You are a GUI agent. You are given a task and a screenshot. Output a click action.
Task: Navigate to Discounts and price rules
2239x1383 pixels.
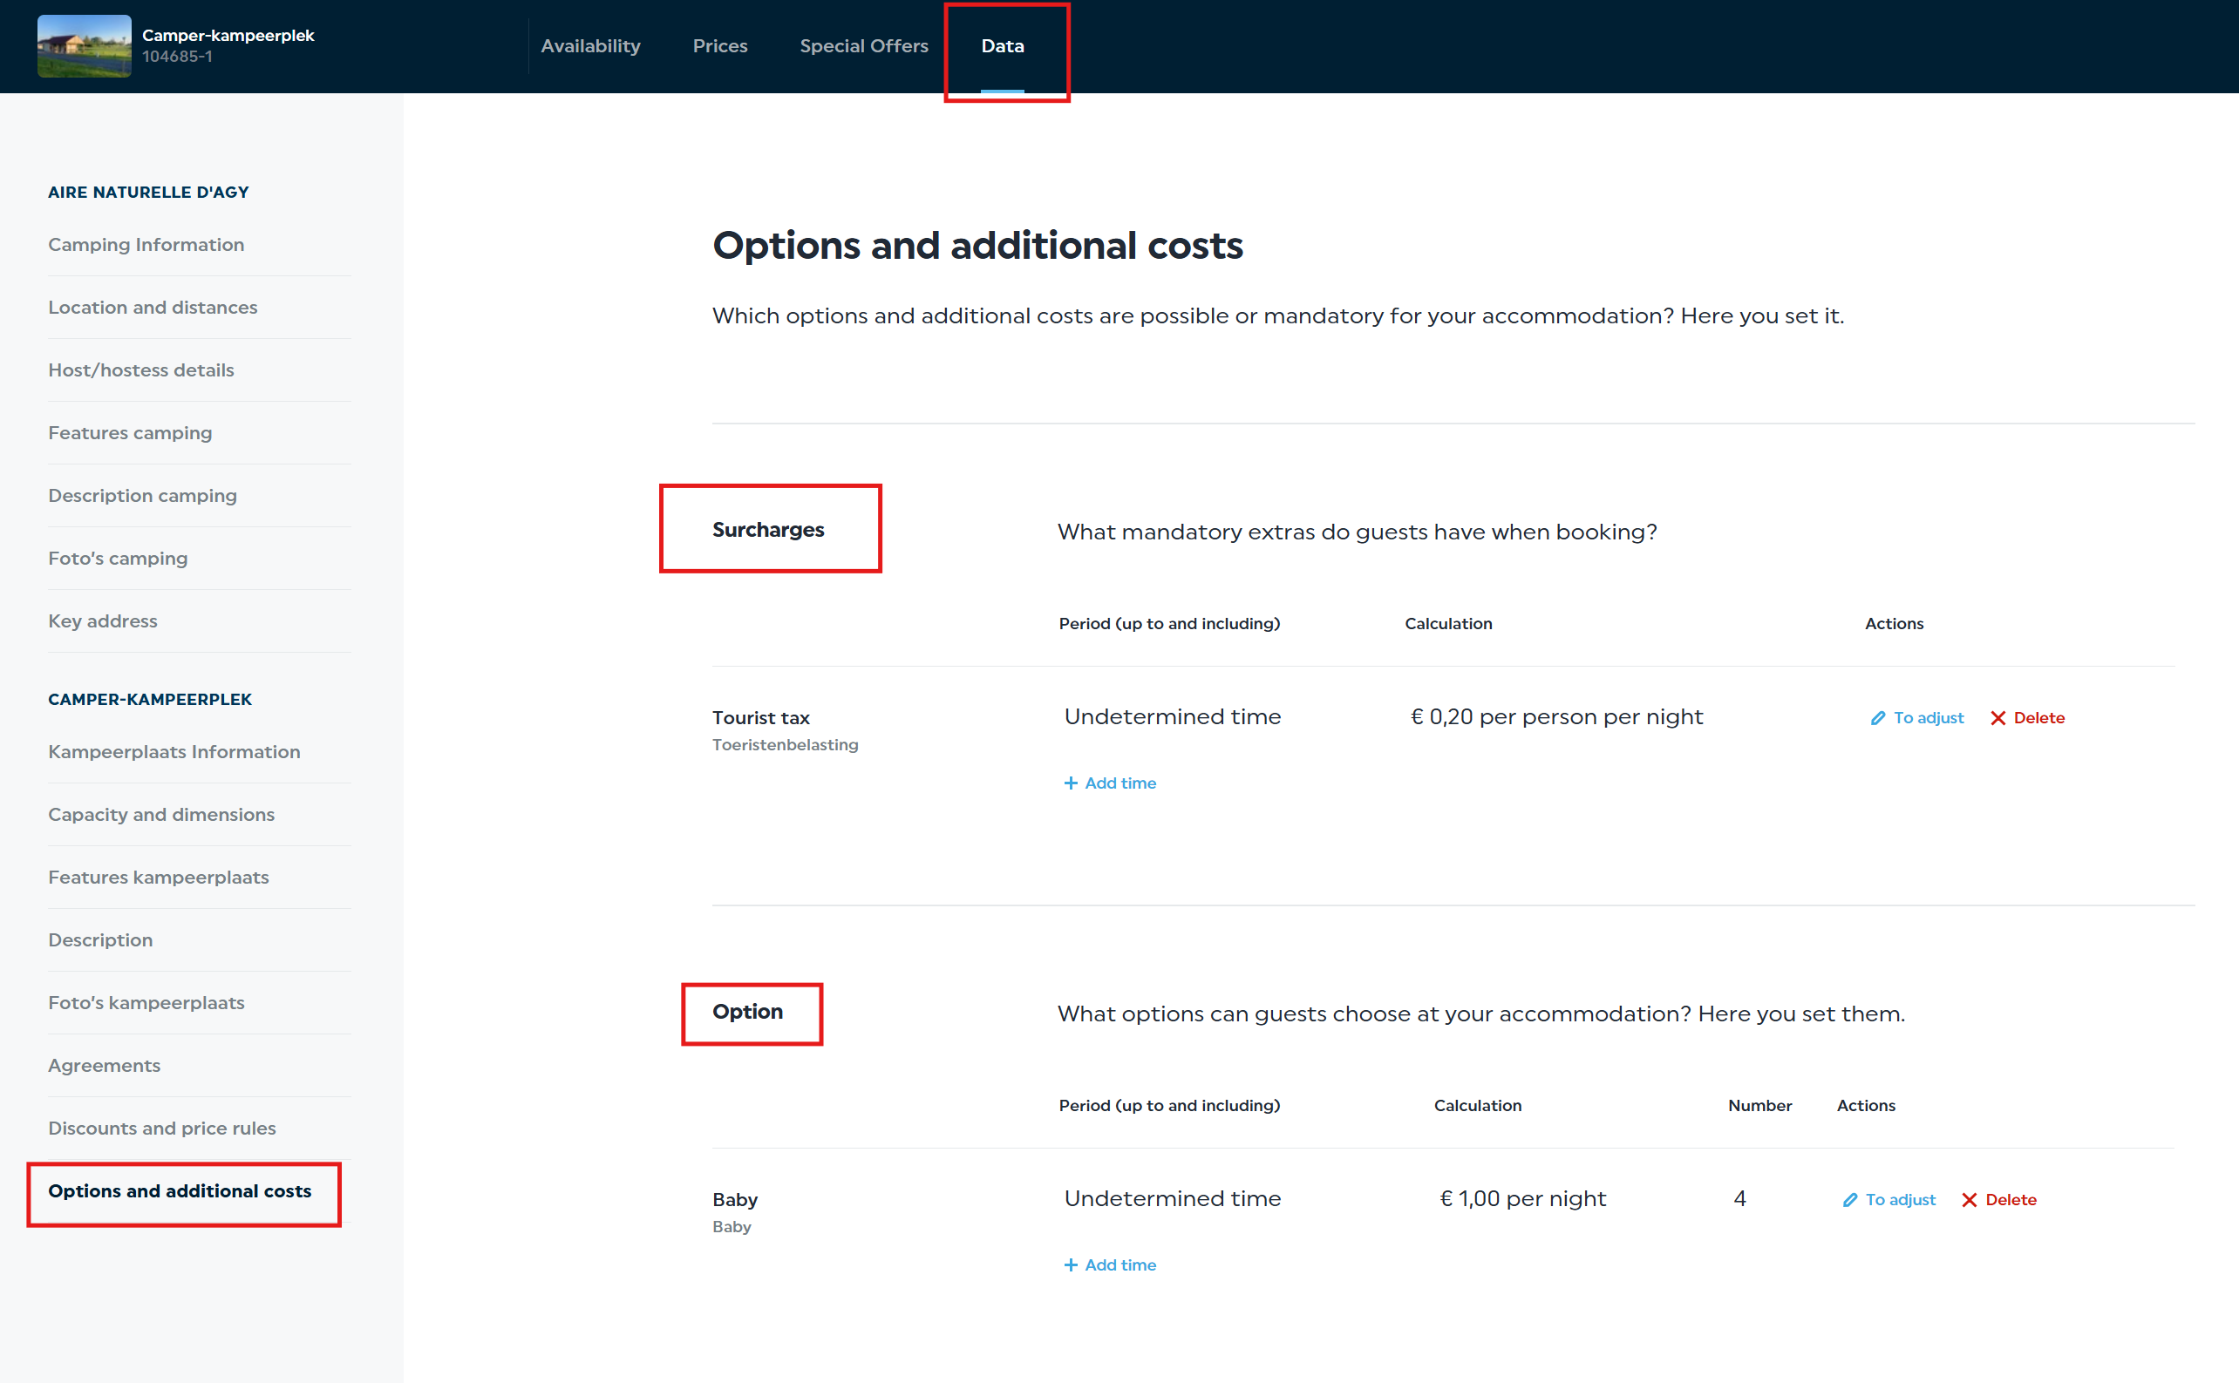[x=162, y=1128]
